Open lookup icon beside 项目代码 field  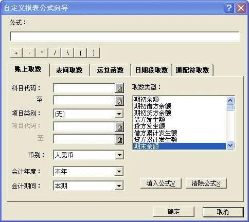click(119, 127)
